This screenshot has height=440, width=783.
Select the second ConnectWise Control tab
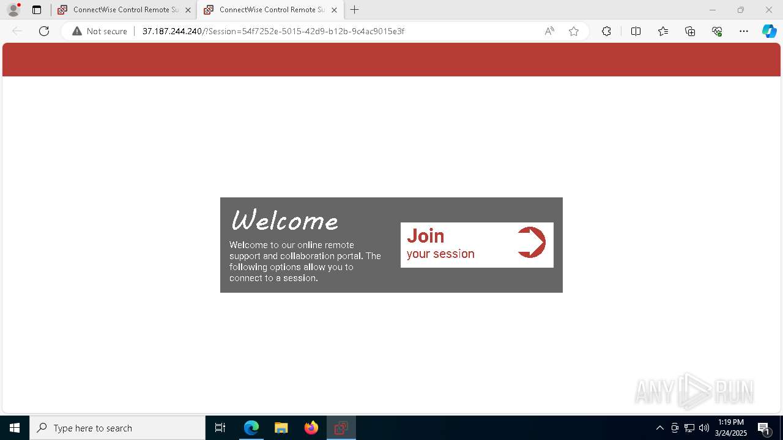tap(269, 10)
